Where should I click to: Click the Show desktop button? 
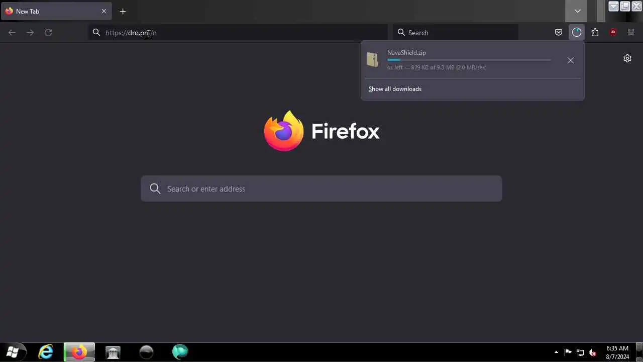[639, 352]
